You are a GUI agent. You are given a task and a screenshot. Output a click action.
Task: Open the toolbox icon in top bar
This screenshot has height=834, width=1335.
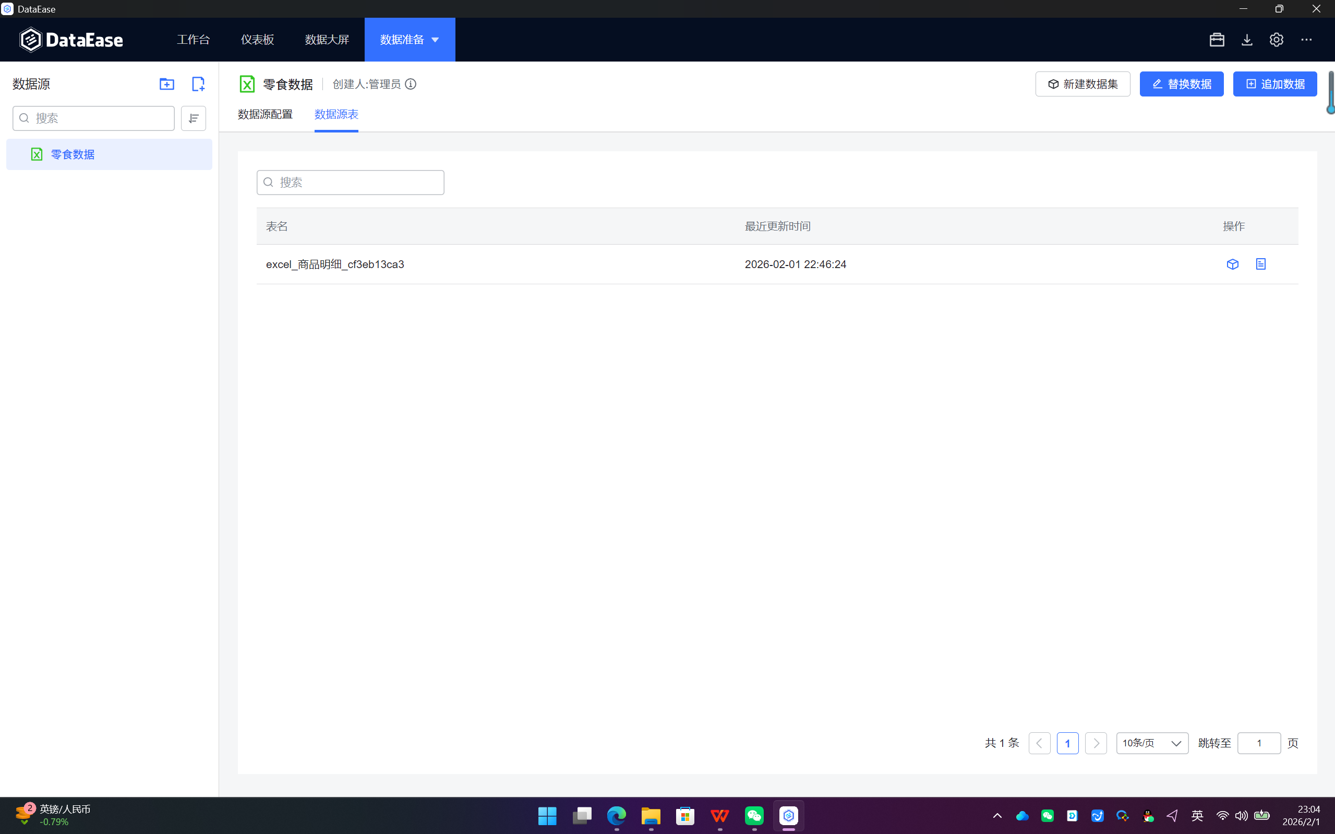1217,40
